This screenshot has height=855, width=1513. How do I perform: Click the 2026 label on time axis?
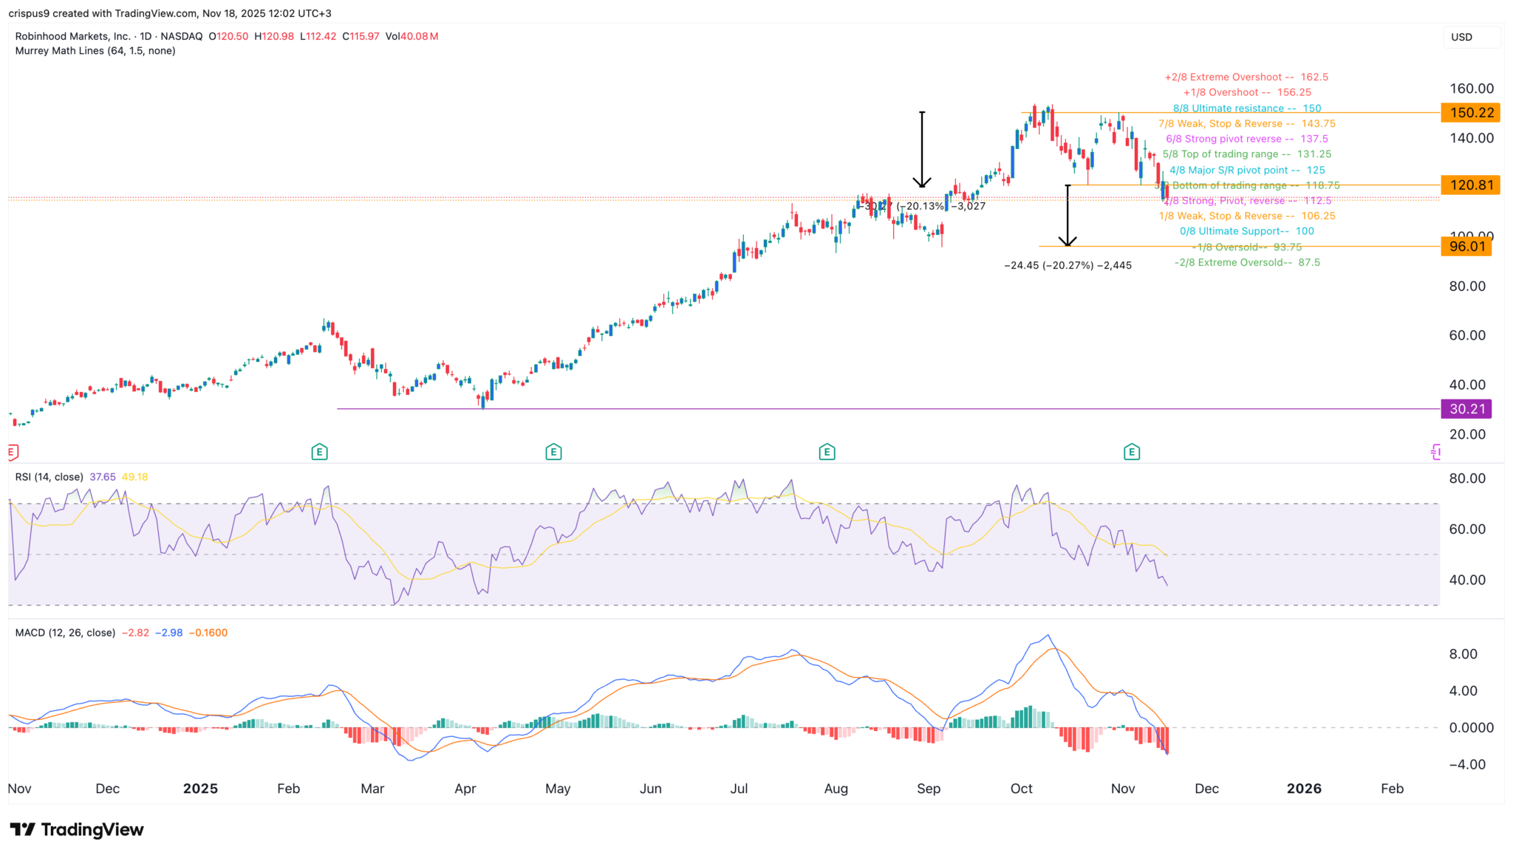coord(1304,789)
